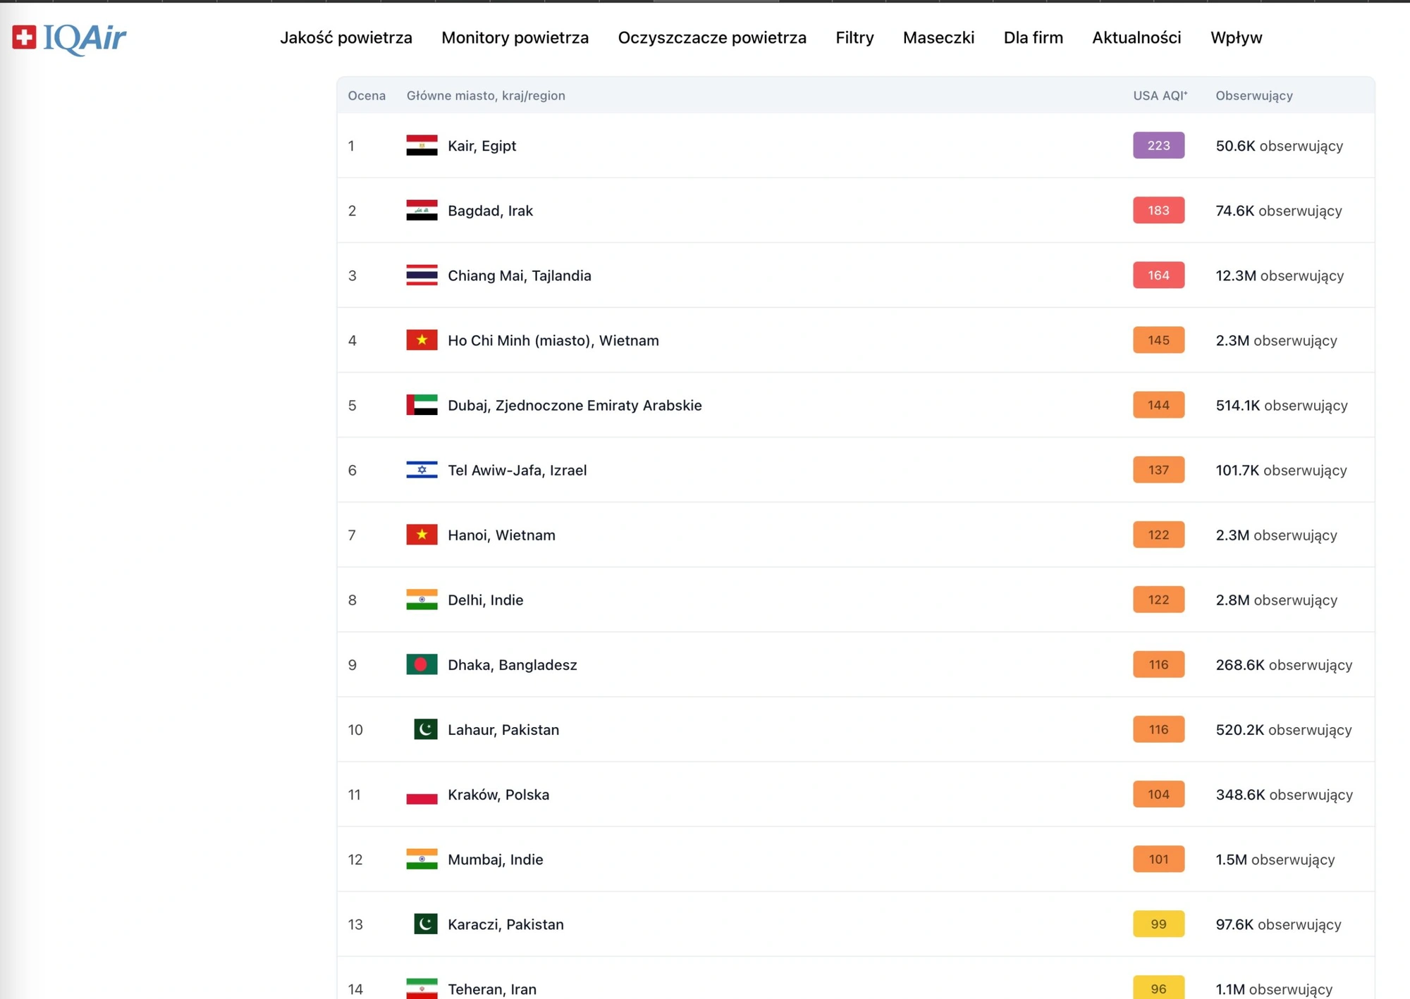
Task: Open Ho Chi Minh (miasto), Wietnam link
Action: pos(553,340)
